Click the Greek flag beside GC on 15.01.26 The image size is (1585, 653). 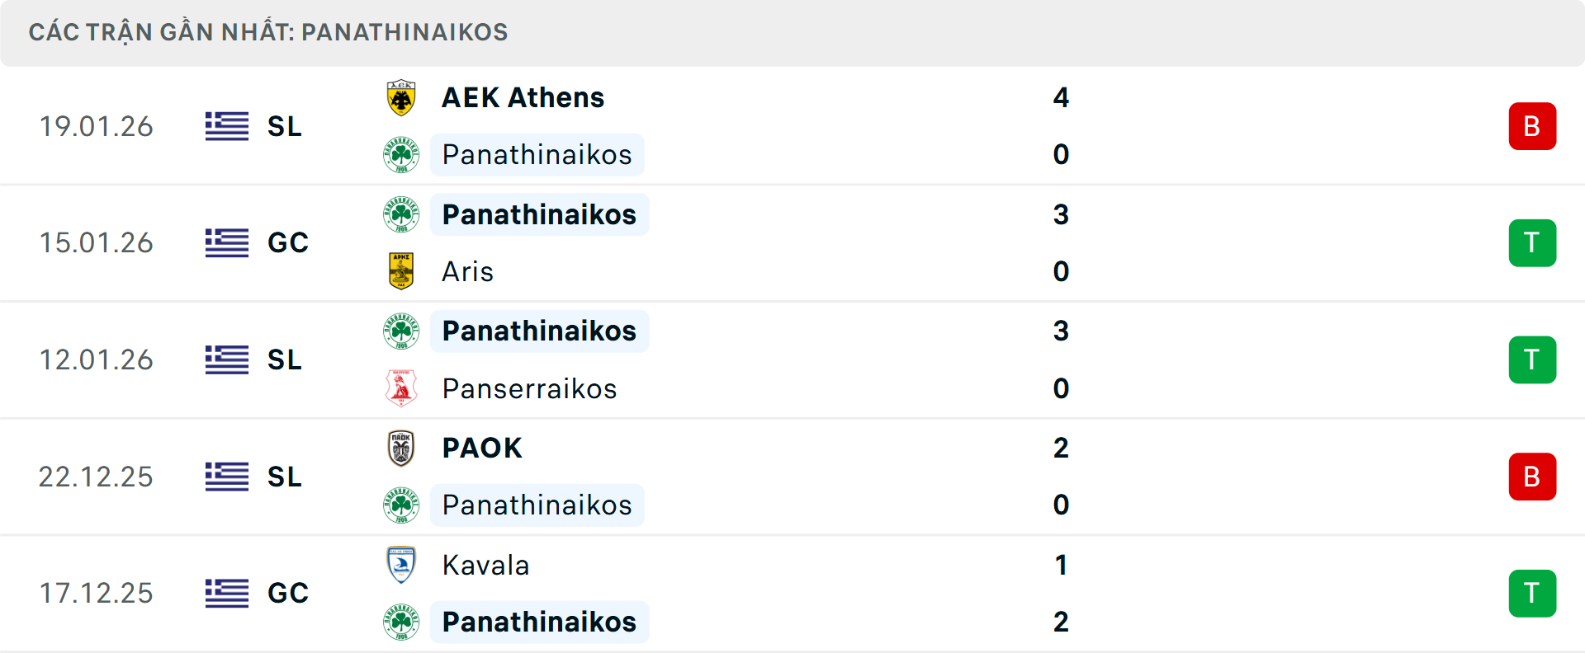[x=226, y=243]
